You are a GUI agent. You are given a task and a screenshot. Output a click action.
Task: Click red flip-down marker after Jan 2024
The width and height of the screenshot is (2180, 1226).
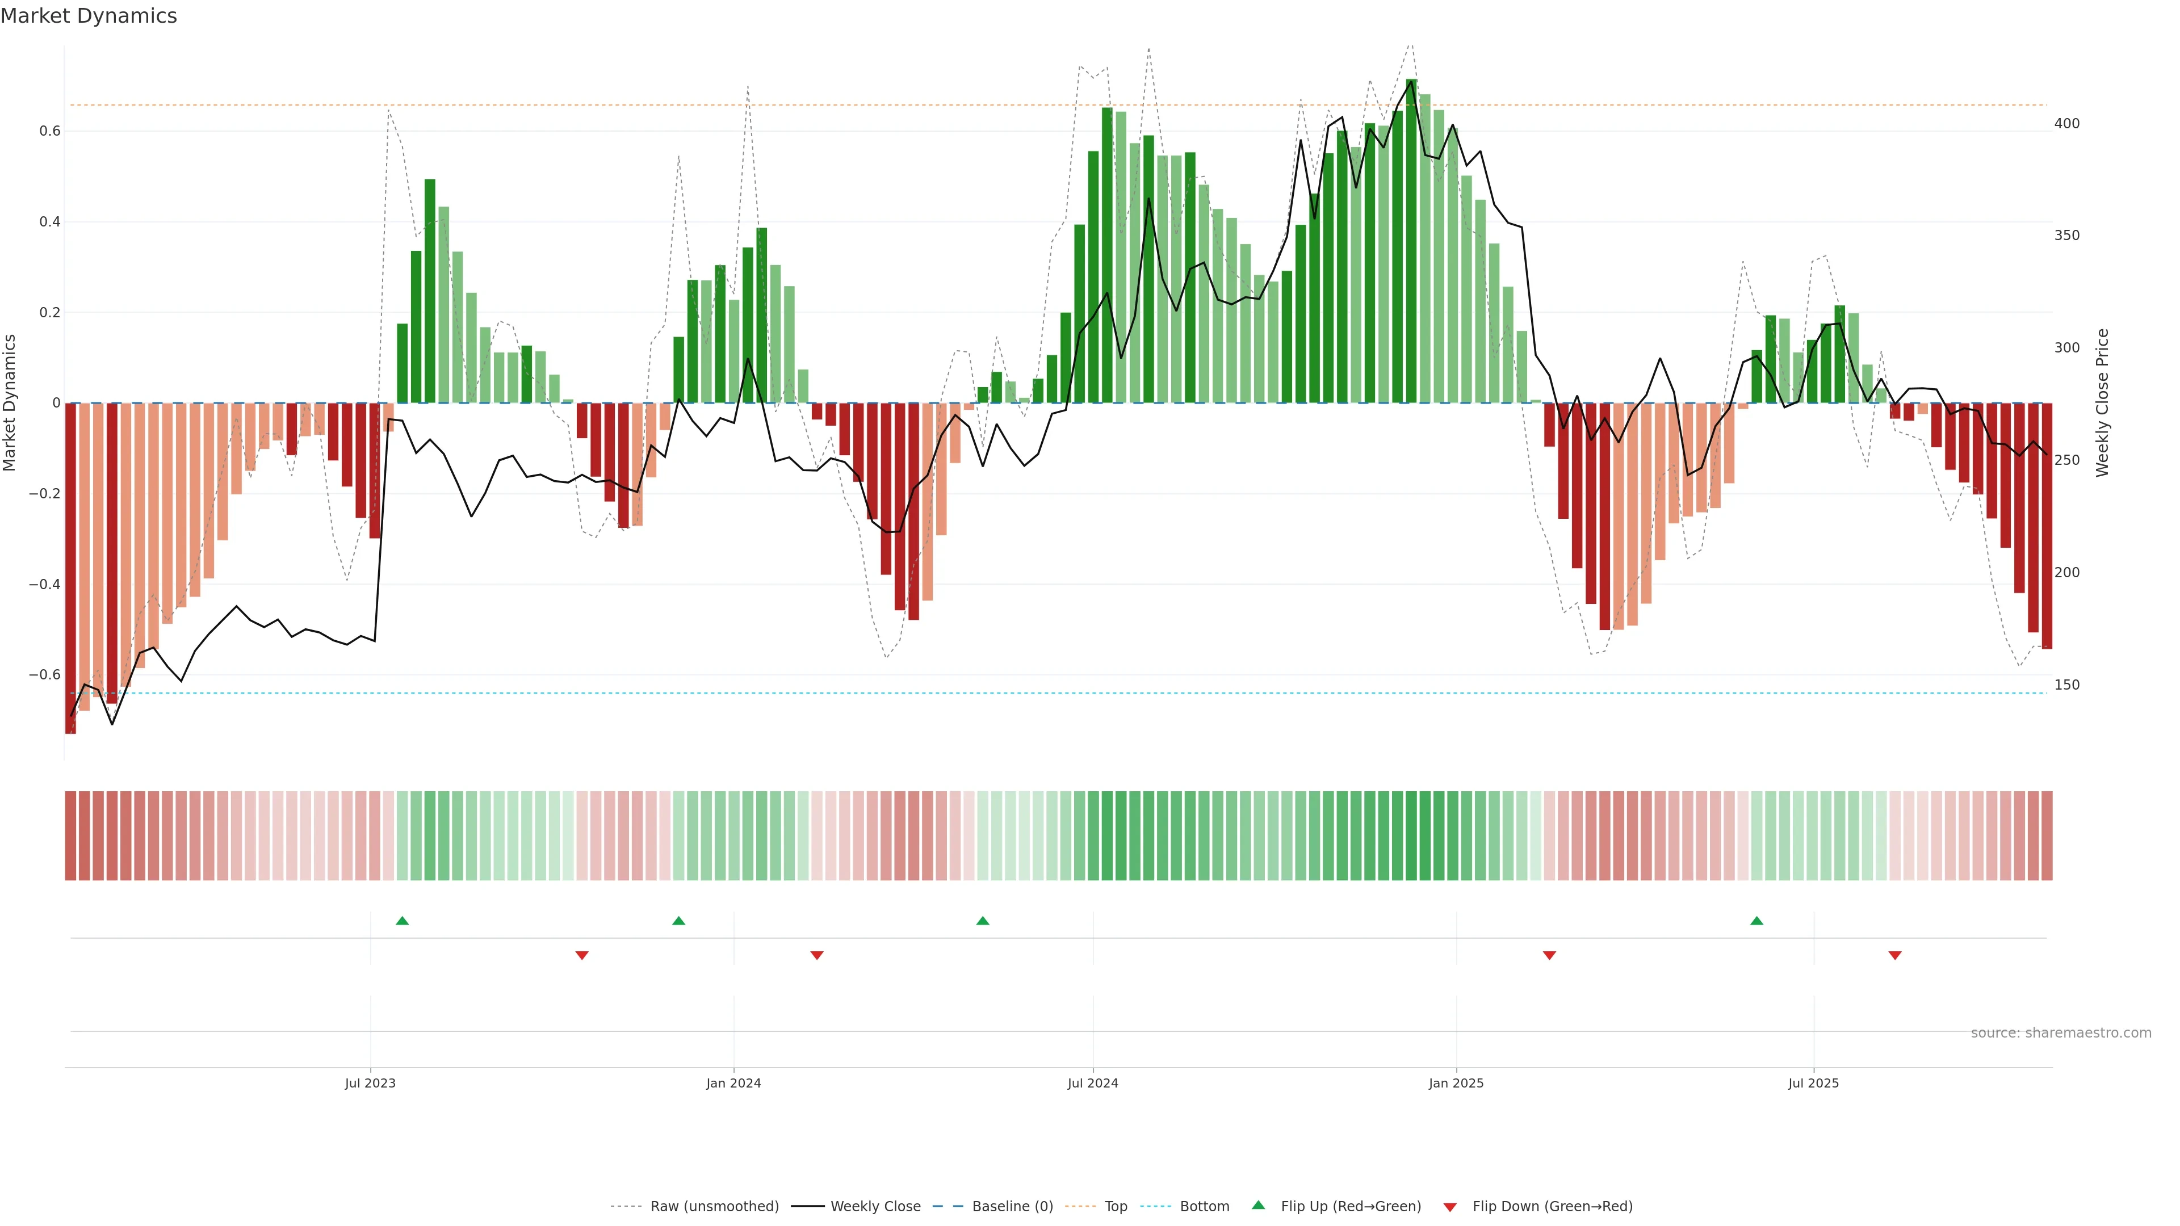coord(817,955)
